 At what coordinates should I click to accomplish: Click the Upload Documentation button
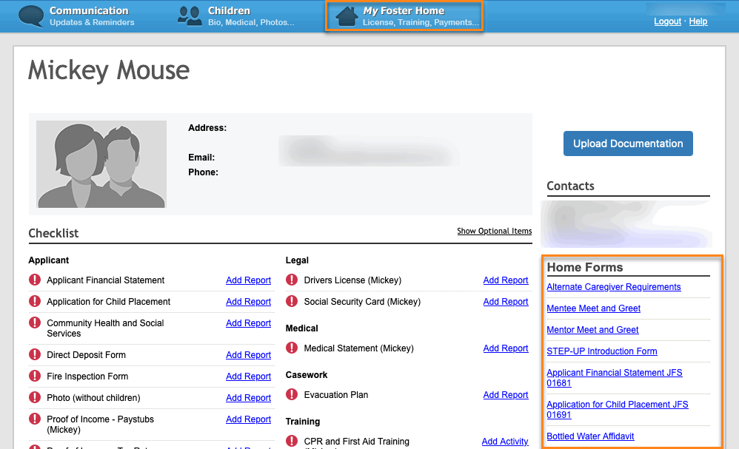[x=628, y=144]
